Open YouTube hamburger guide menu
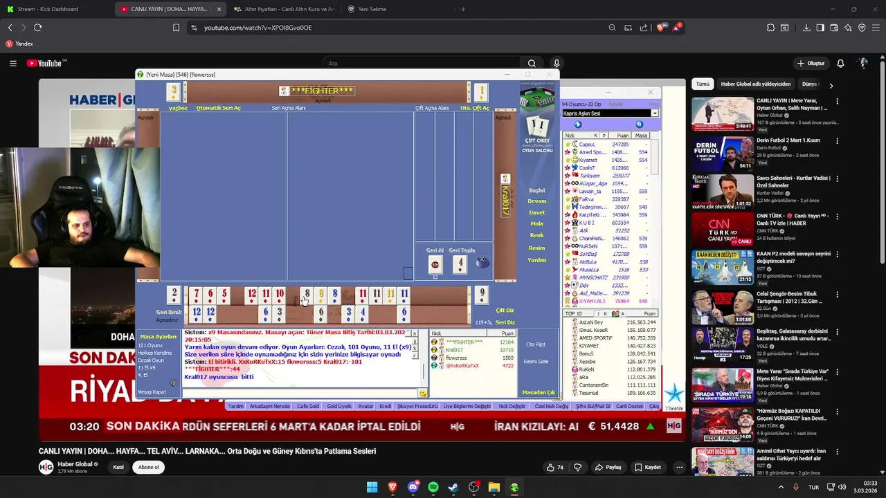Image resolution: width=886 pixels, height=498 pixels. tap(12, 63)
